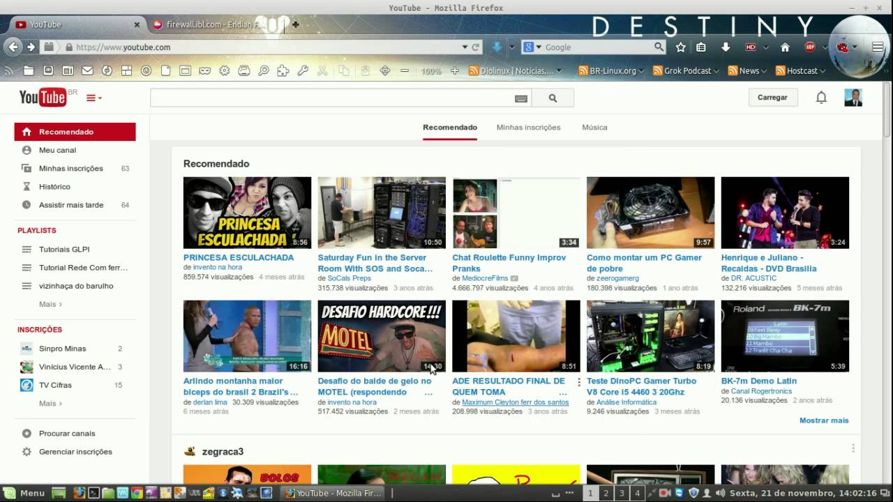Open the terminal icon in taskbar

tap(93, 493)
